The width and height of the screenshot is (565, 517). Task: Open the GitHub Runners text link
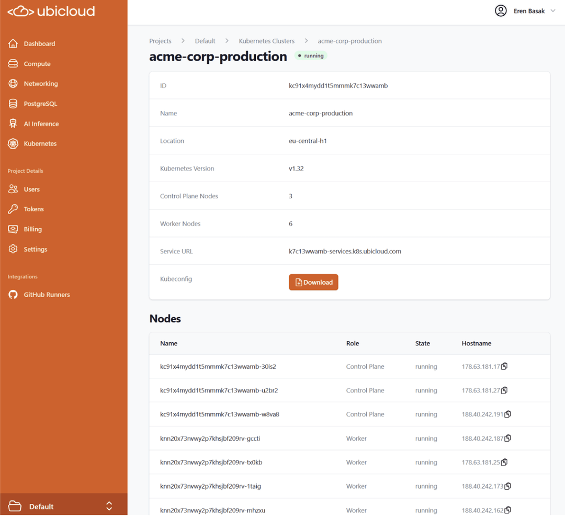tap(47, 295)
